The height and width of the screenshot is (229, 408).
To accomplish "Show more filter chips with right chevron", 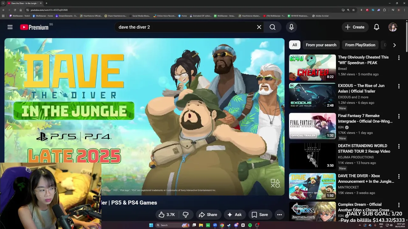I will click(394, 45).
